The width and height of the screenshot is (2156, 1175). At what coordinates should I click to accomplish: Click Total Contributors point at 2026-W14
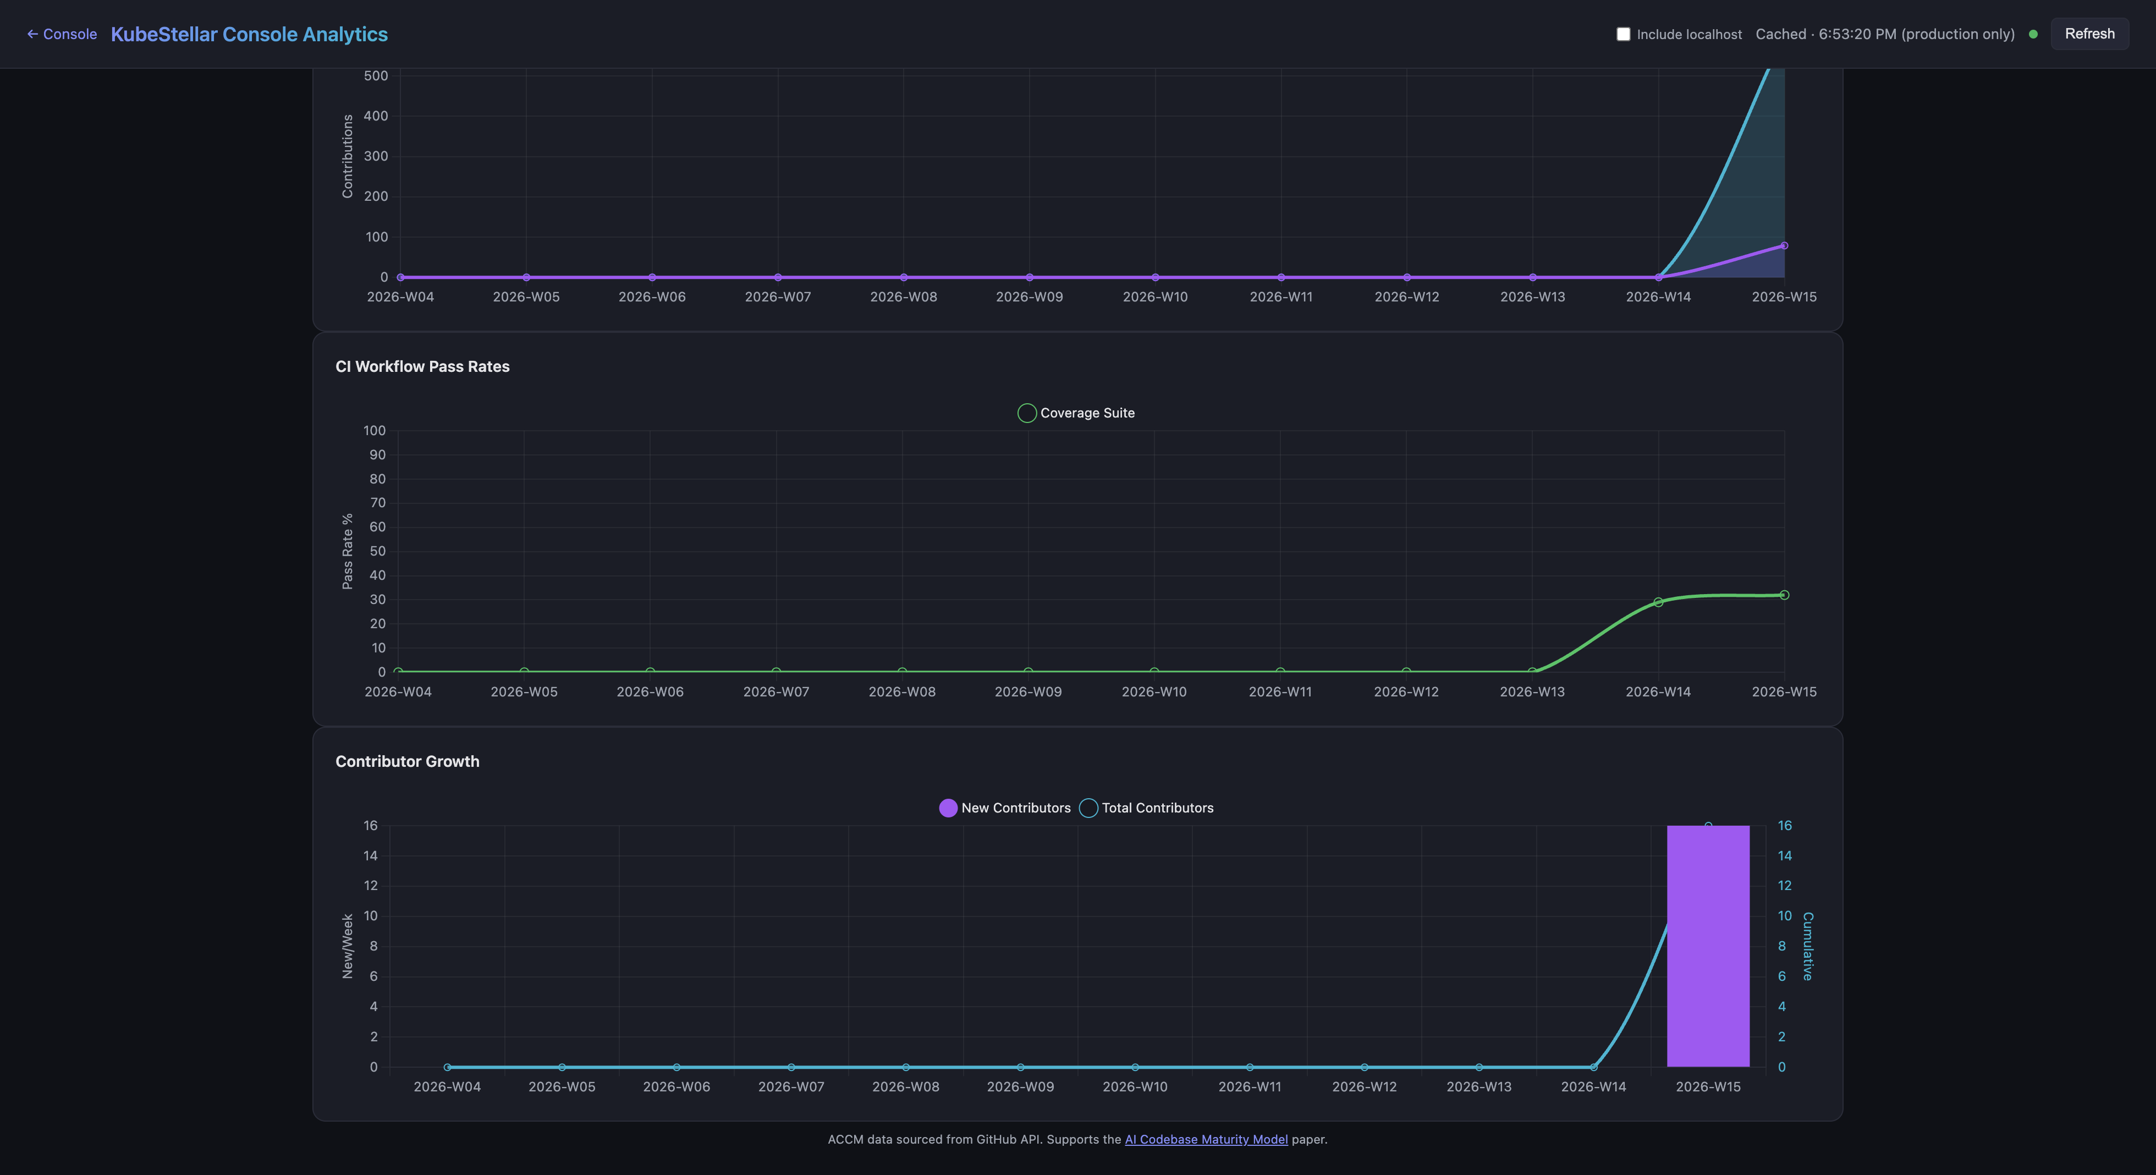pos(1593,1067)
